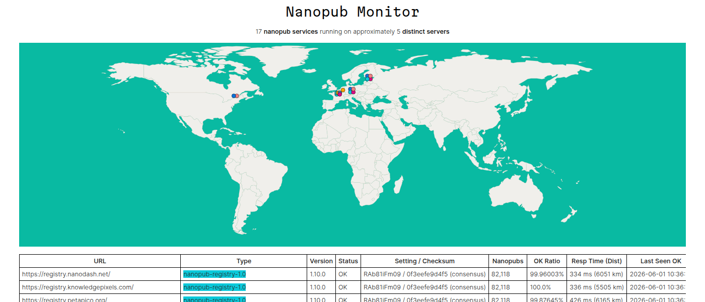
Task: Click the Type column header
Action: (x=244, y=261)
